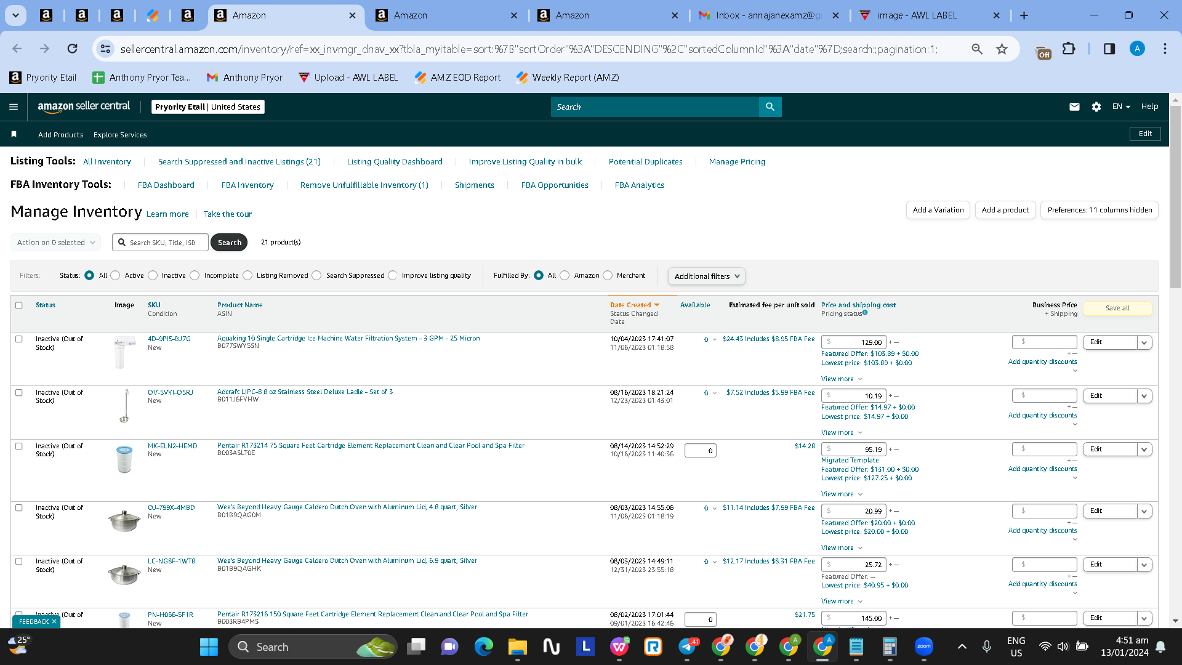The height and width of the screenshot is (665, 1182).
Task: Click the zoom magnifier icon in address bar
Action: pyautogui.click(x=977, y=49)
